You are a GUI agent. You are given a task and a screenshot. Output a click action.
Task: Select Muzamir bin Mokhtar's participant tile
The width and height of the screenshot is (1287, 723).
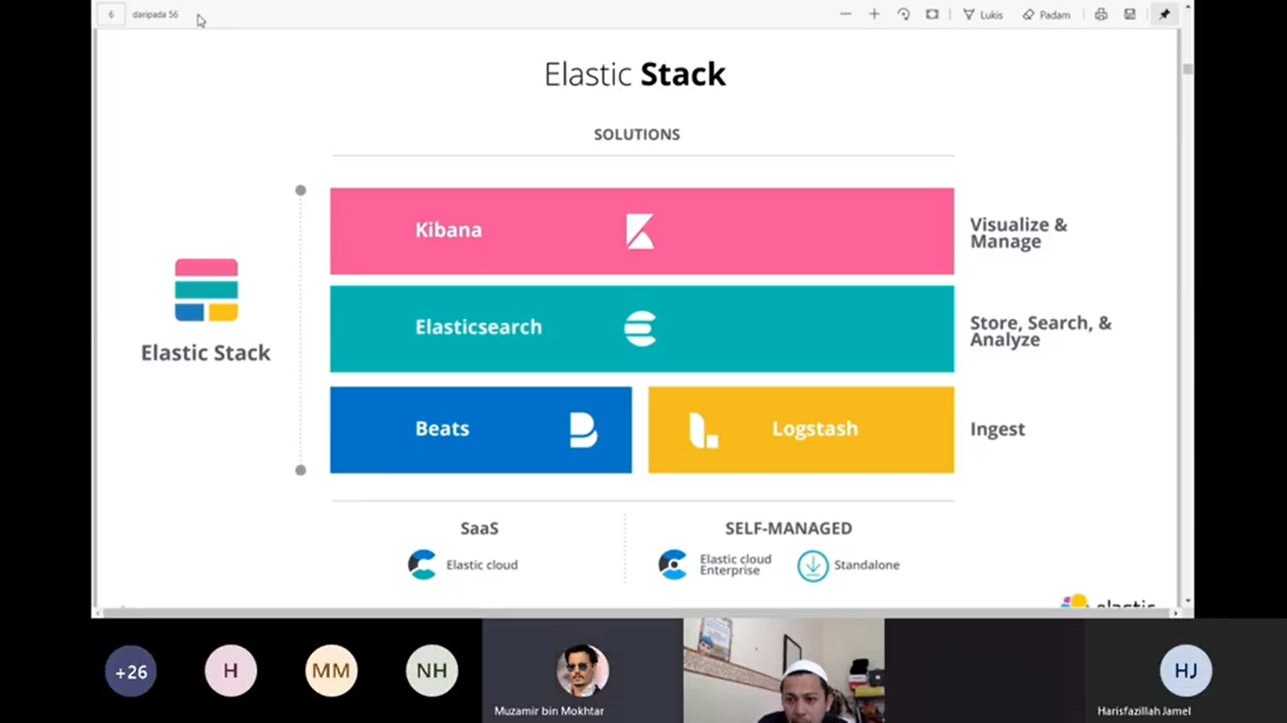coord(582,670)
